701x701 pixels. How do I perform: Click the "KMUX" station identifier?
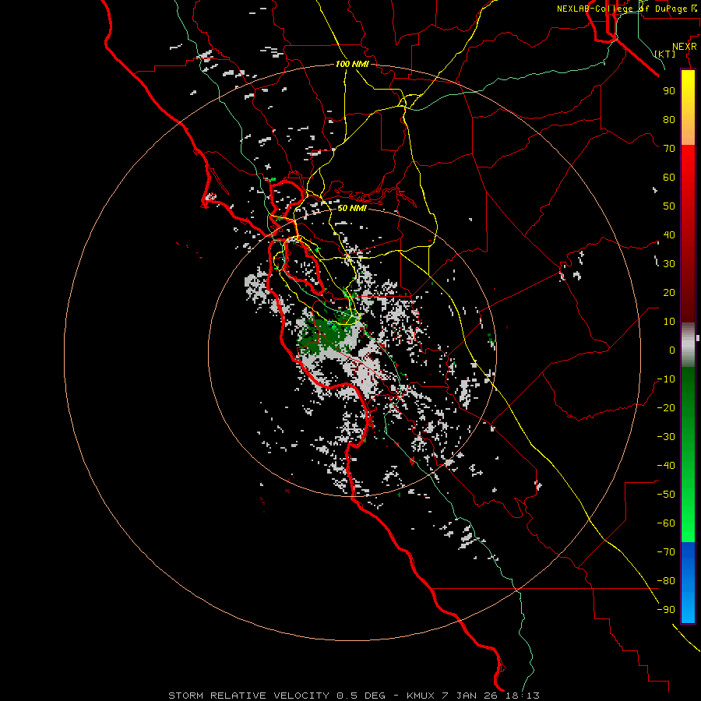(x=421, y=696)
